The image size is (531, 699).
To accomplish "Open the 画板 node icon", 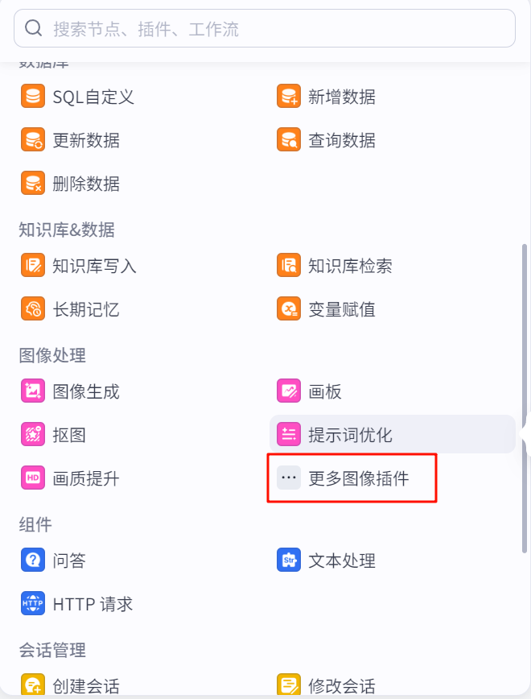I will [289, 391].
